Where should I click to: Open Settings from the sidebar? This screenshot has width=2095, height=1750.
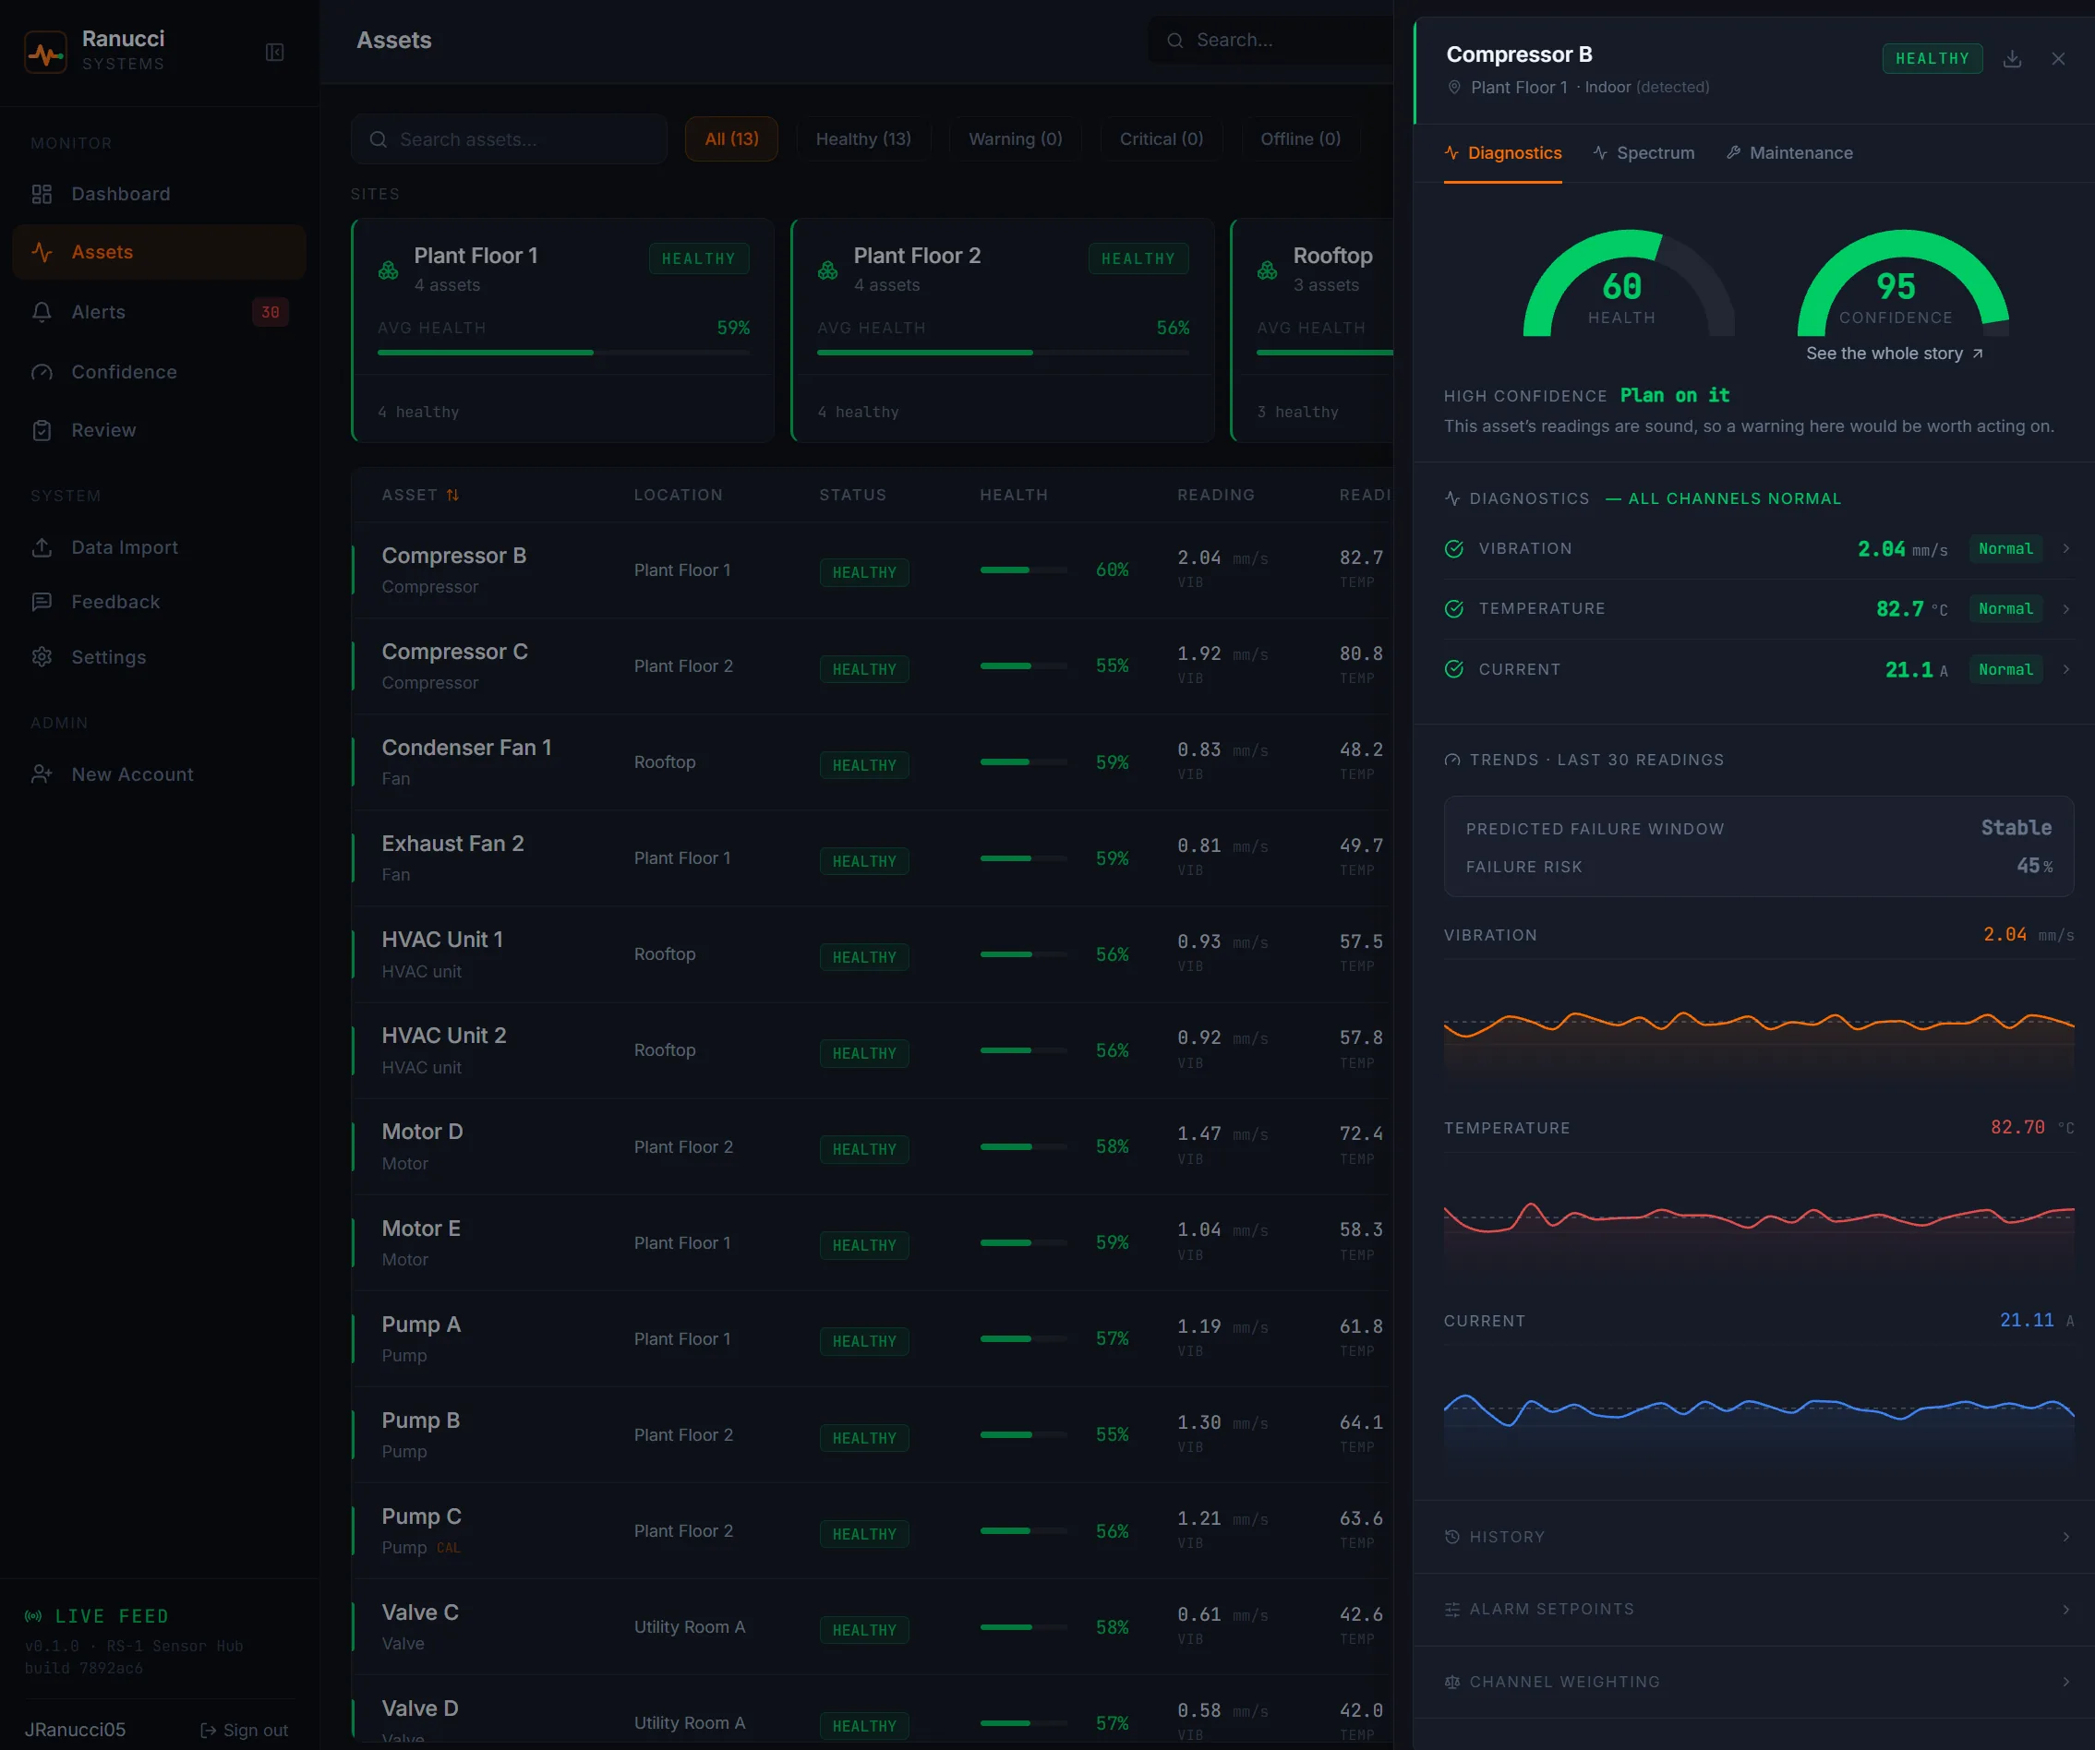click(159, 657)
